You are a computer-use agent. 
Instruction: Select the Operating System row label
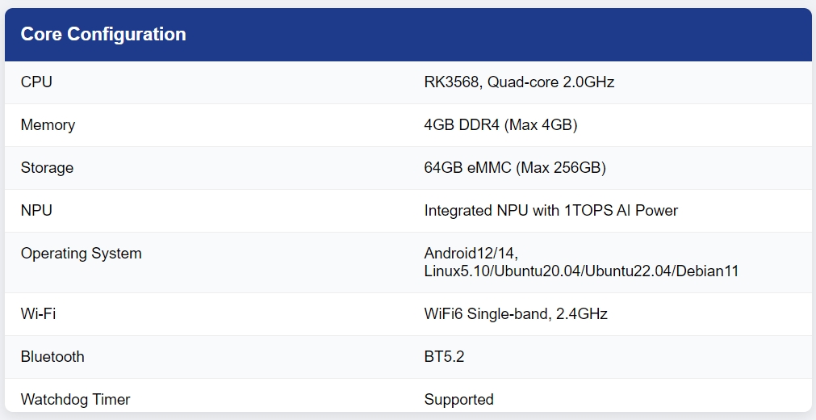click(x=82, y=254)
